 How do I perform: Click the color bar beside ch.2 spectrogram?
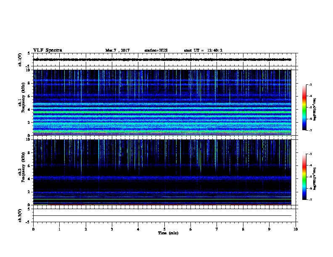coord(304,177)
